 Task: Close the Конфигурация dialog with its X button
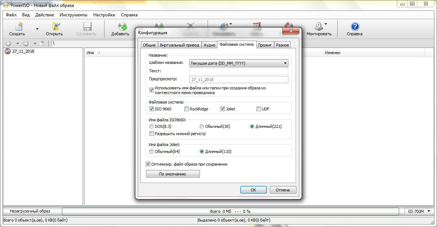coord(291,31)
